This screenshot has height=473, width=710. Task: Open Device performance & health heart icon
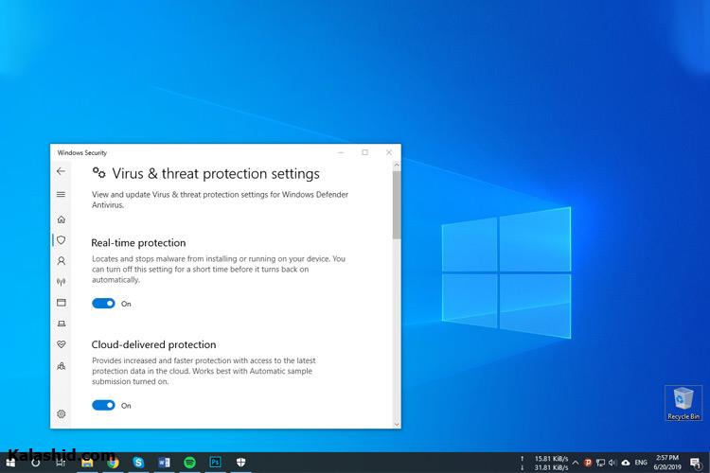click(x=62, y=344)
